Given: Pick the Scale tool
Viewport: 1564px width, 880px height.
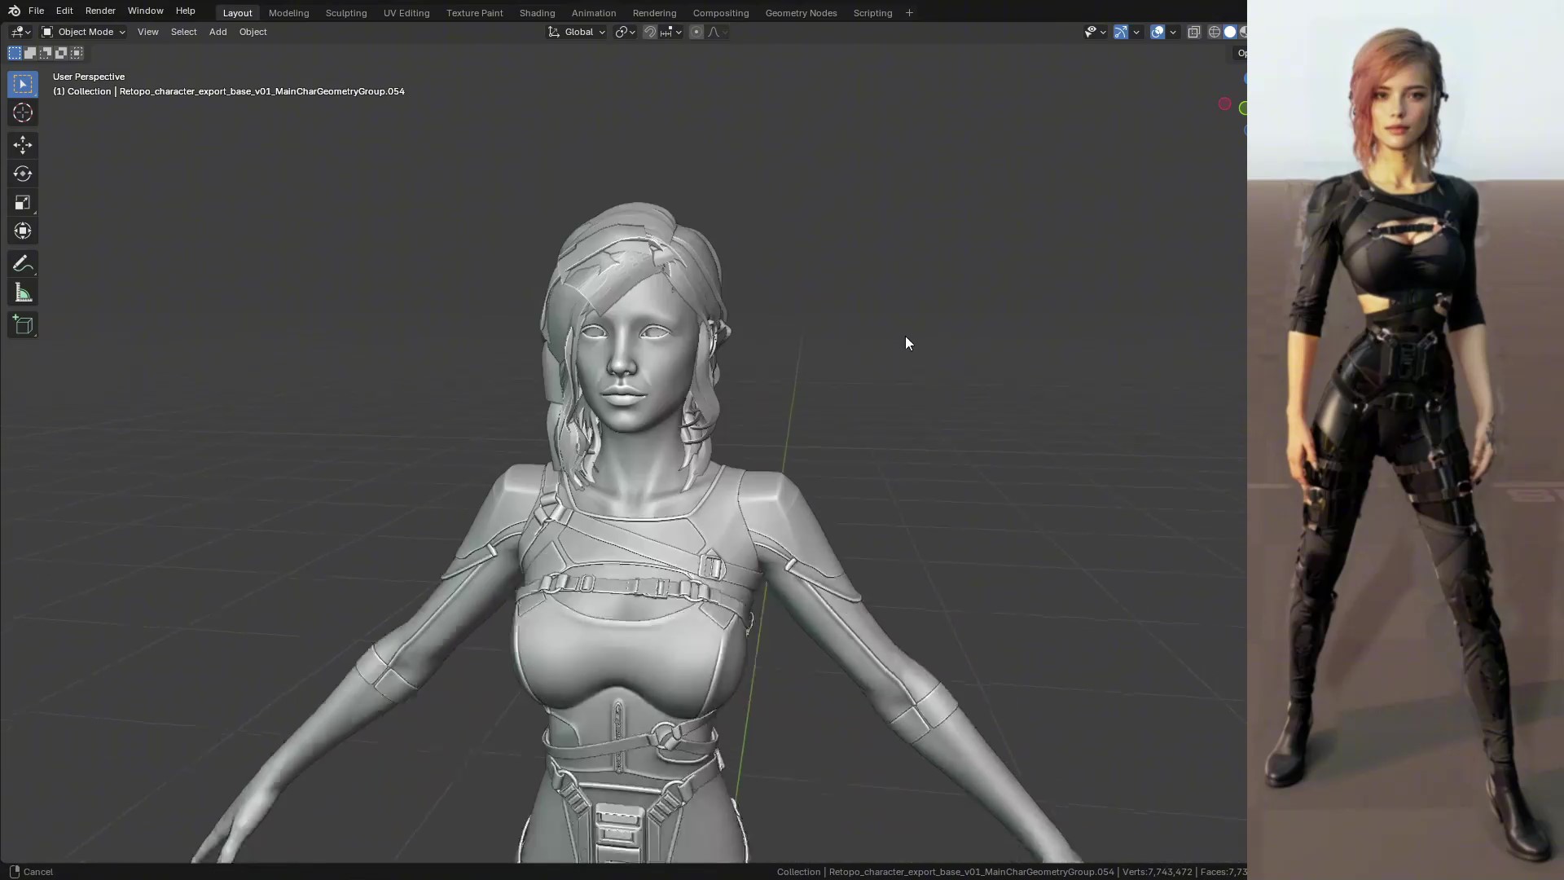Looking at the screenshot, I should [23, 203].
